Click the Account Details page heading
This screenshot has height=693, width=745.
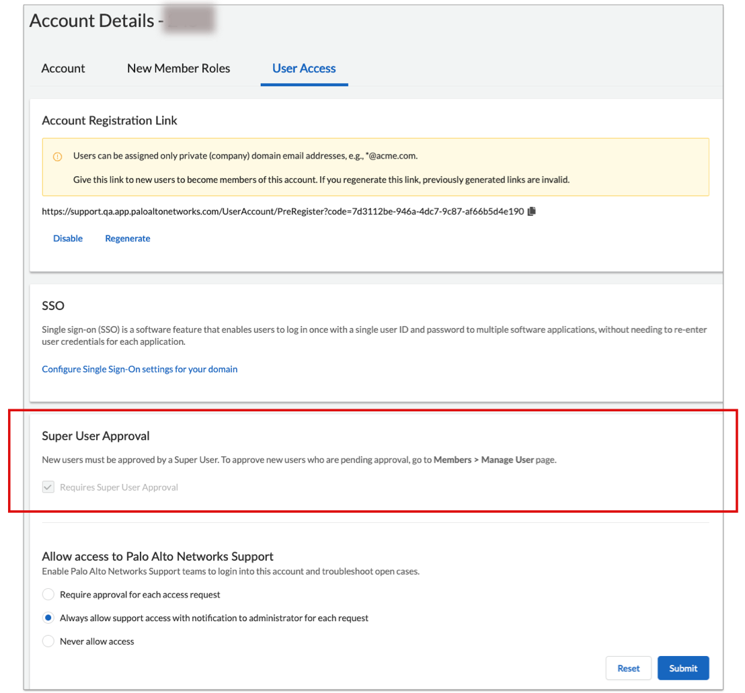92,21
